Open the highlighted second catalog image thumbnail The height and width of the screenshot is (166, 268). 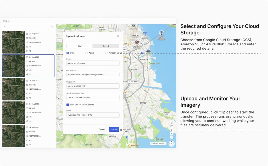(14, 66)
